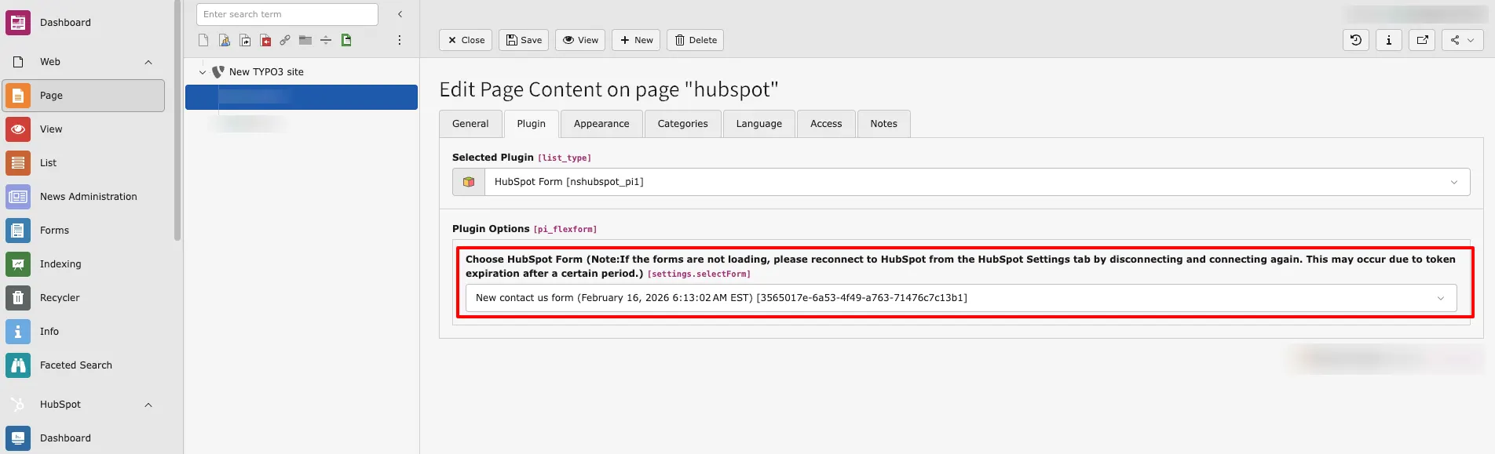
Task: Pick the menu separator page icon
Action: pos(326,40)
